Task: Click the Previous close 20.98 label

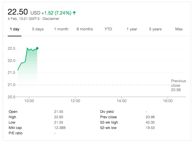Action: click(x=178, y=85)
